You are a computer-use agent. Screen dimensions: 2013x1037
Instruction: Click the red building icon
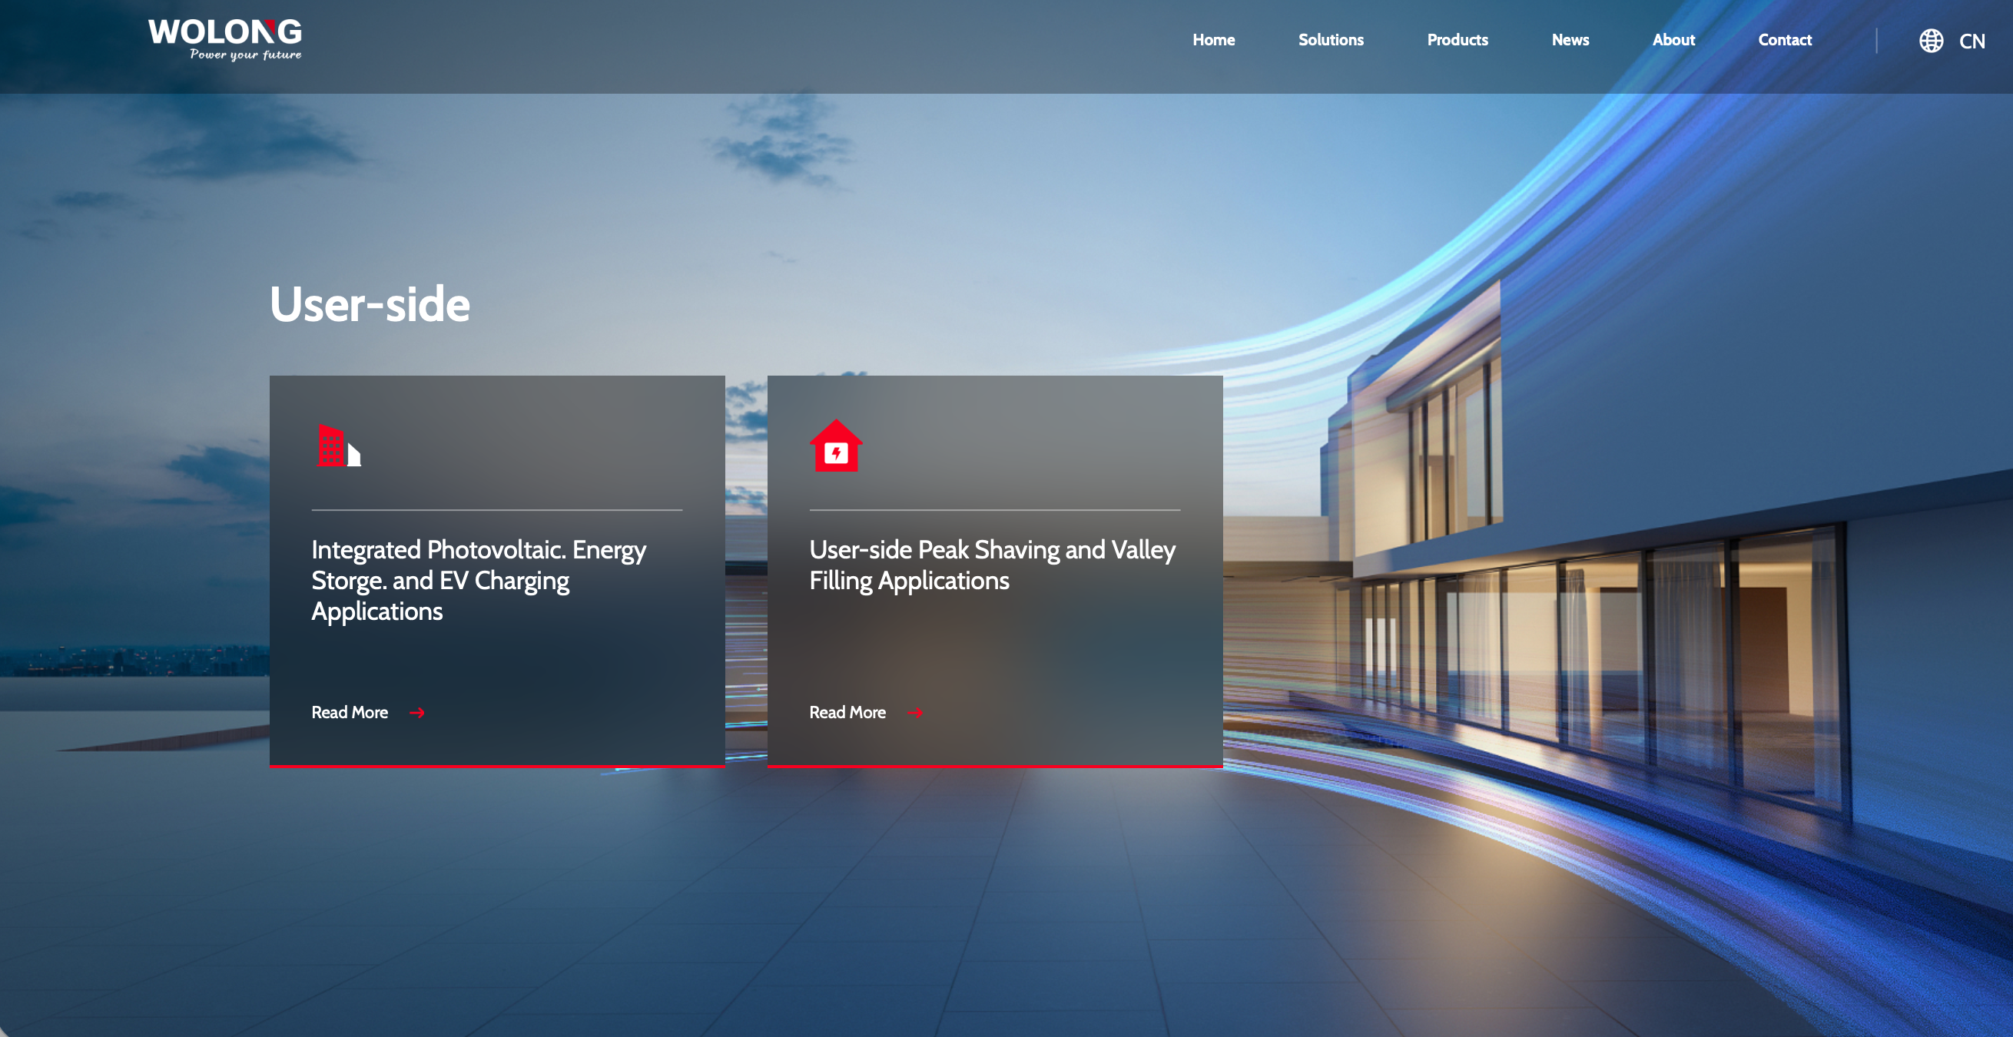(x=339, y=446)
